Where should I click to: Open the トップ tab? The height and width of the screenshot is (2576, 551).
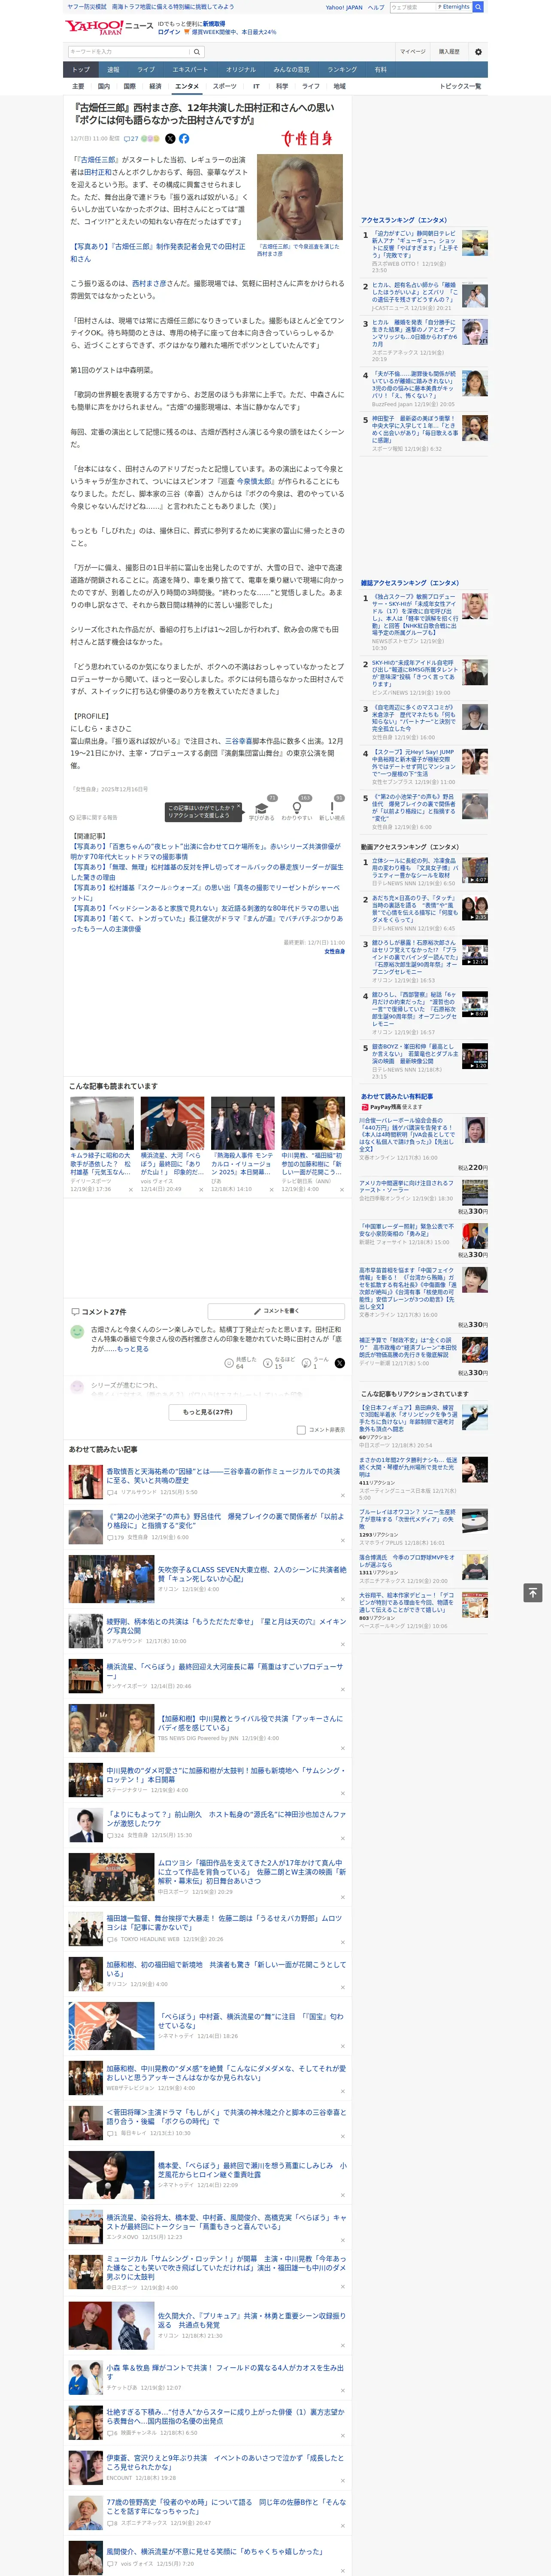coord(81,70)
